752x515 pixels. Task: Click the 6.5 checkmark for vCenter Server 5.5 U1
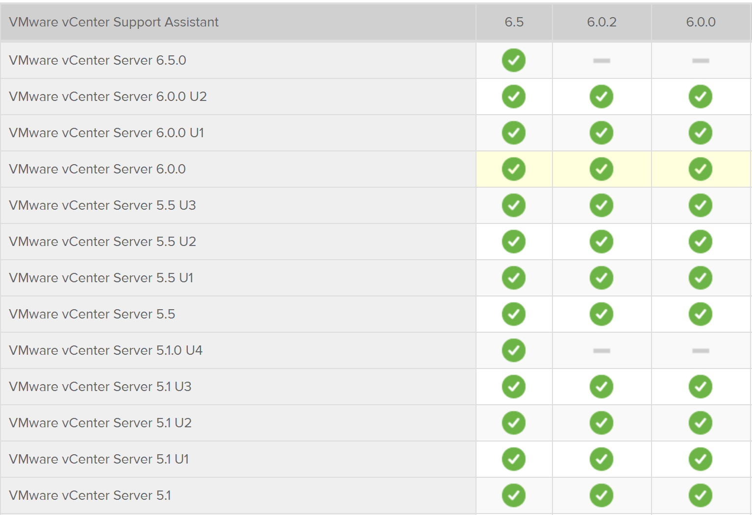click(514, 278)
